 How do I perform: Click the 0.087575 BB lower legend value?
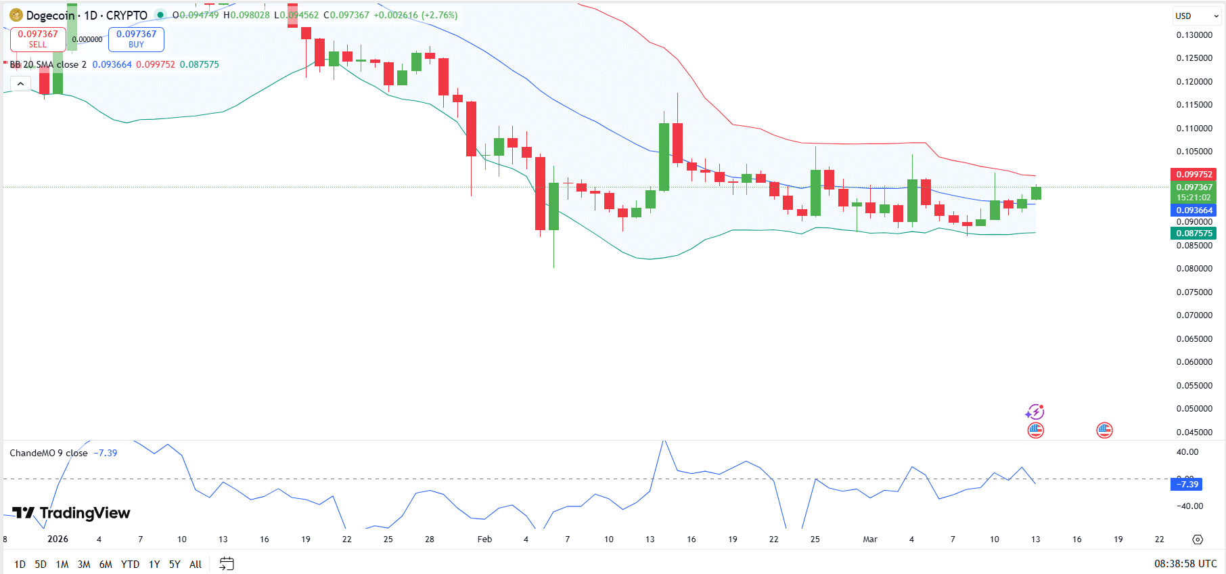(200, 64)
